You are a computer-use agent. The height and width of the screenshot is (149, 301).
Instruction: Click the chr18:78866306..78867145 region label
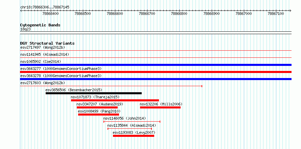tap(45, 7)
